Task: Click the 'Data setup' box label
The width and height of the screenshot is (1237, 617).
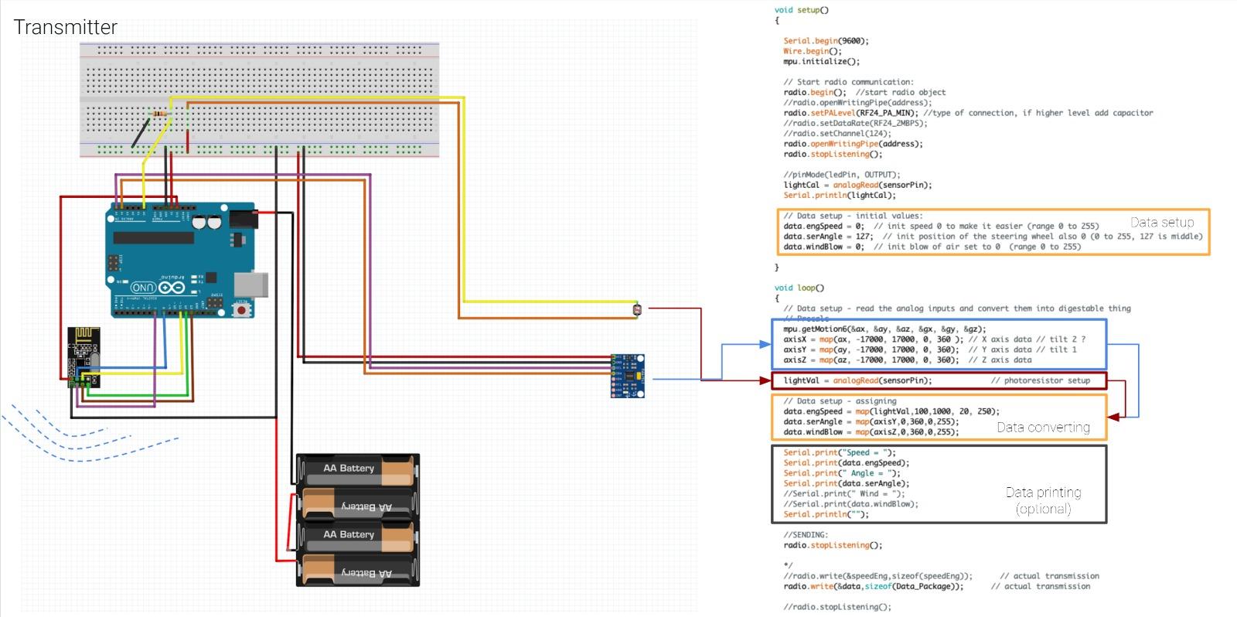Action: pyautogui.click(x=1162, y=222)
